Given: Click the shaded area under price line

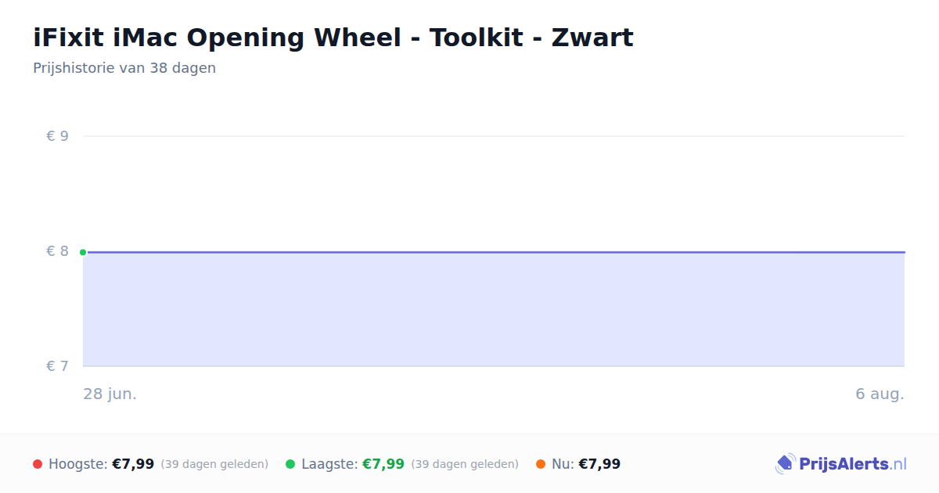Looking at the screenshot, I should click(x=494, y=310).
